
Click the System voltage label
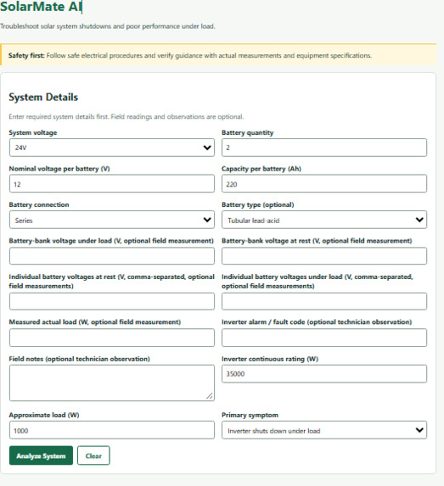(x=33, y=132)
